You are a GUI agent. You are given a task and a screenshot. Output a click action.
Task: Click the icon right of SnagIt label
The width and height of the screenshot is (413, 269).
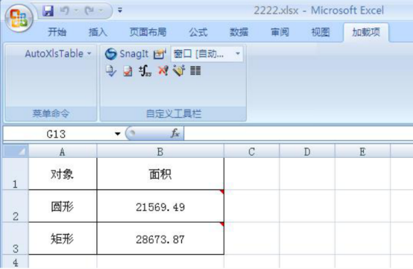[x=160, y=54]
